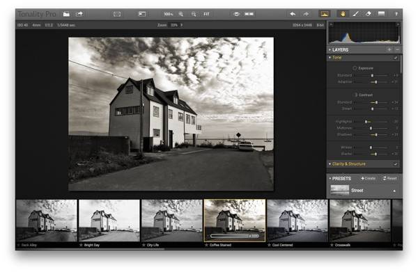Toggle quick preview eye icon
418x272 pixels.
236,14
